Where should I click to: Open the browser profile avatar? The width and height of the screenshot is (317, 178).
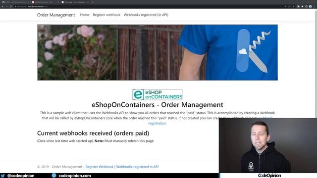311,6
